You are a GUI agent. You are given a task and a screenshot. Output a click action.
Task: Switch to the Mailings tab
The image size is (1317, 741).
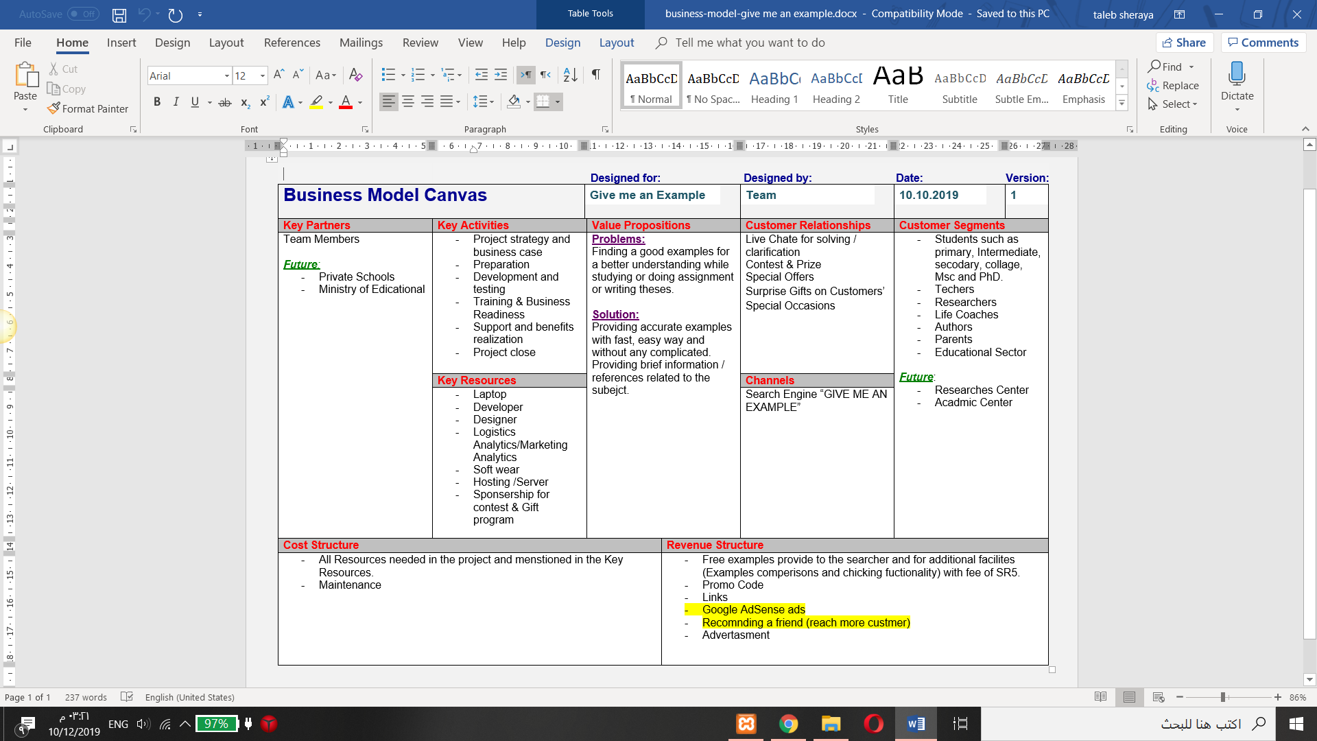361,43
